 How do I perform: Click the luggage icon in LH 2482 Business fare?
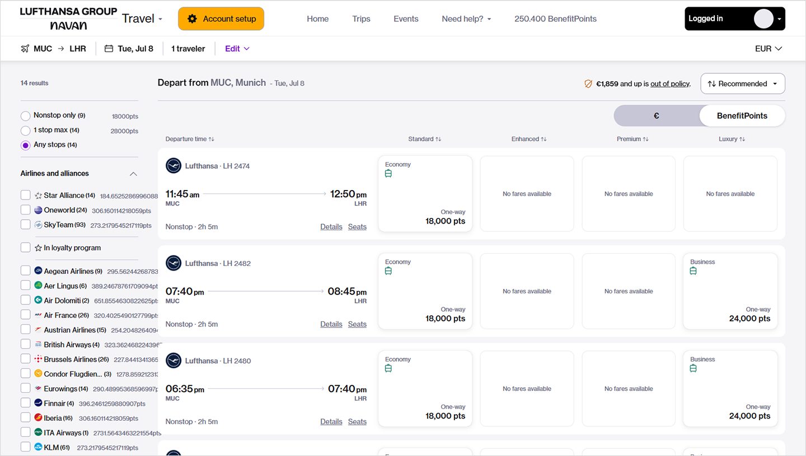(693, 271)
